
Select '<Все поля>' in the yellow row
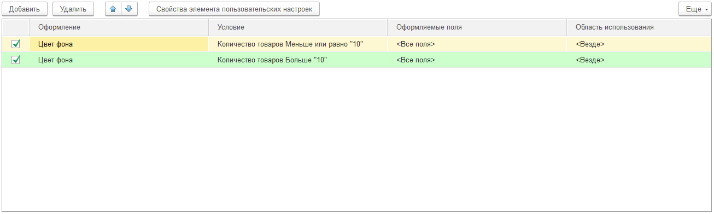(x=477, y=44)
